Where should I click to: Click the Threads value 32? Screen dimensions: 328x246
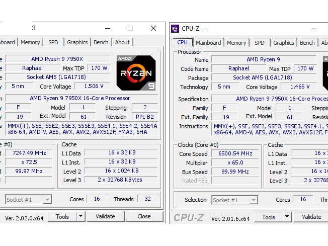(148, 199)
